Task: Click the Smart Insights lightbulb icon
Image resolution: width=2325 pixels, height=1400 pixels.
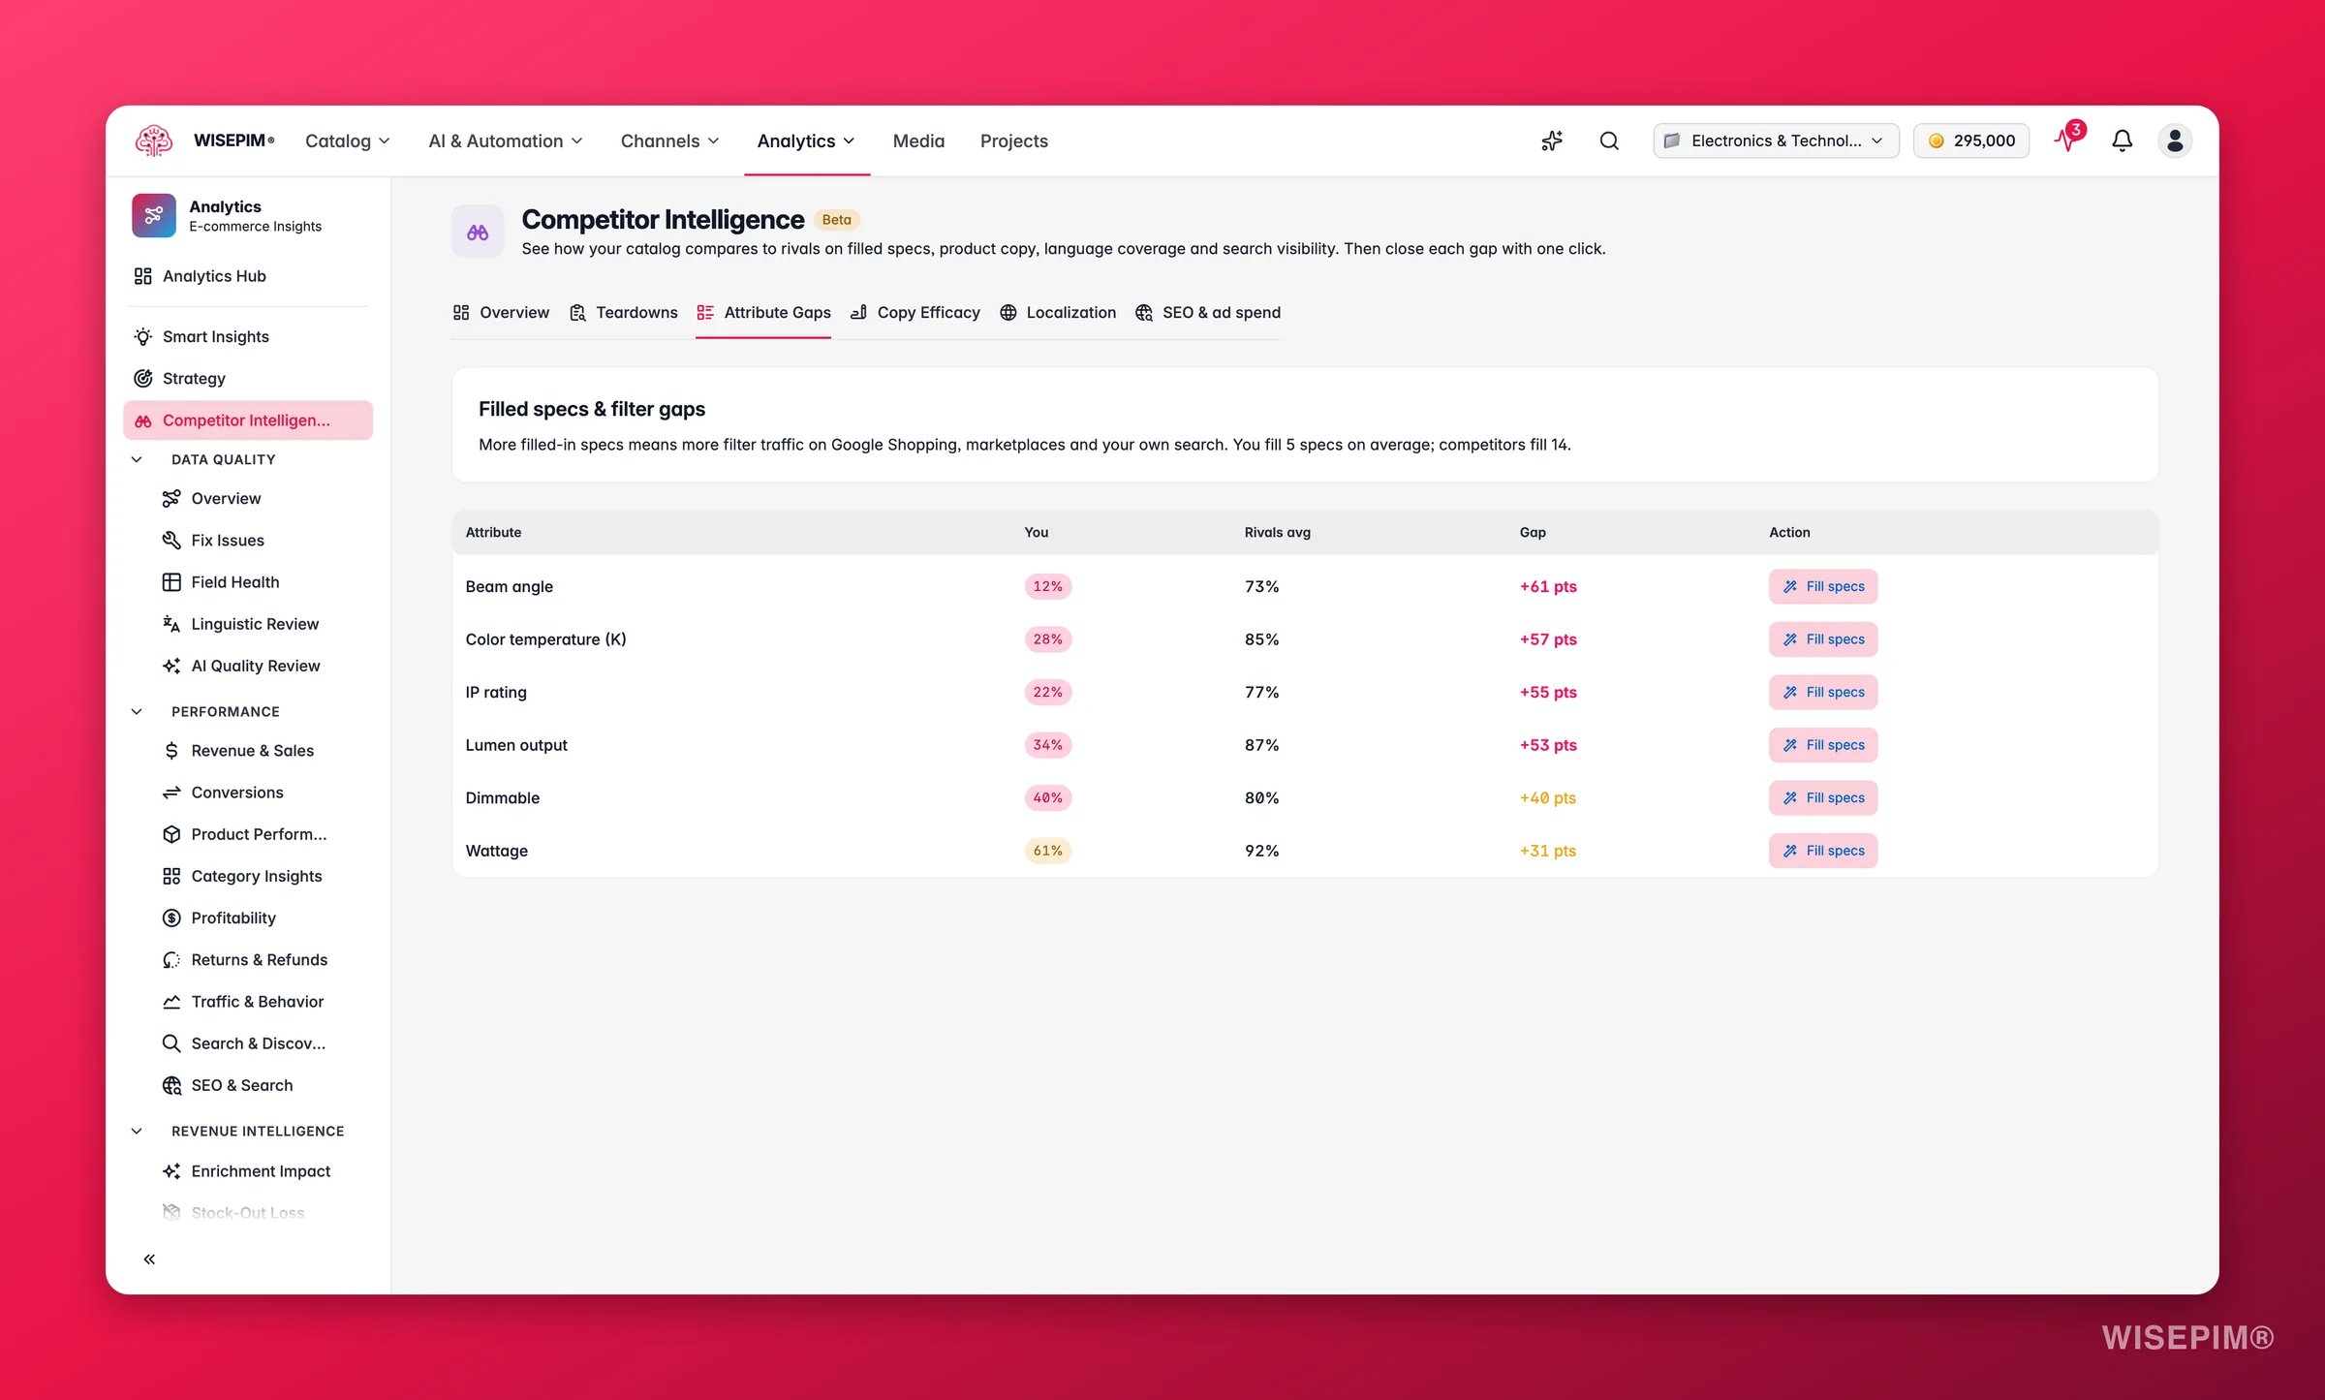Action: (x=143, y=336)
